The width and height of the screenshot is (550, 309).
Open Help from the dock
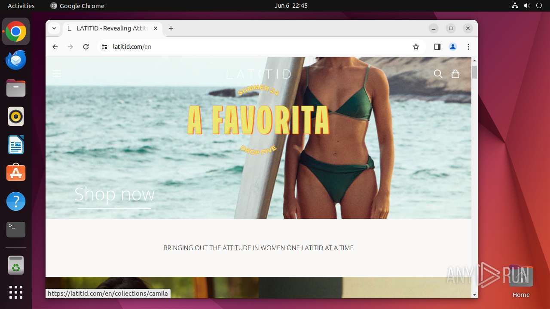pyautogui.click(x=16, y=201)
